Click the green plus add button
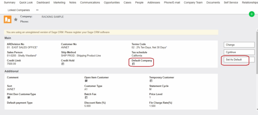The width and height of the screenshot is (258, 115). 251,14
